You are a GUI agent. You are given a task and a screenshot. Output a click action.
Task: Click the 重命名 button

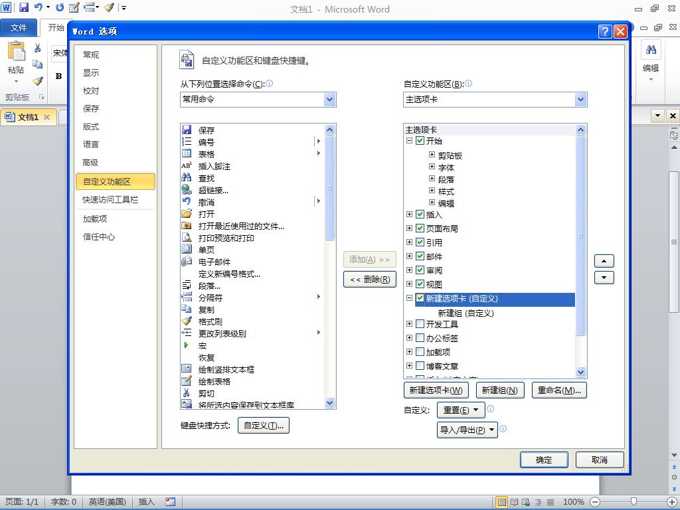(559, 390)
